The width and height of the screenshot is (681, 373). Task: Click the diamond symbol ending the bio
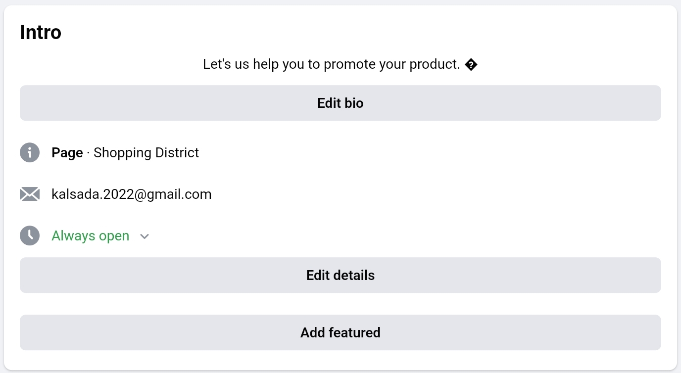coord(471,64)
